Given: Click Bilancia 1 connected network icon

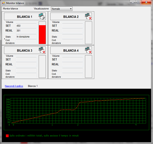Looking at the screenshot, I should [42, 16].
